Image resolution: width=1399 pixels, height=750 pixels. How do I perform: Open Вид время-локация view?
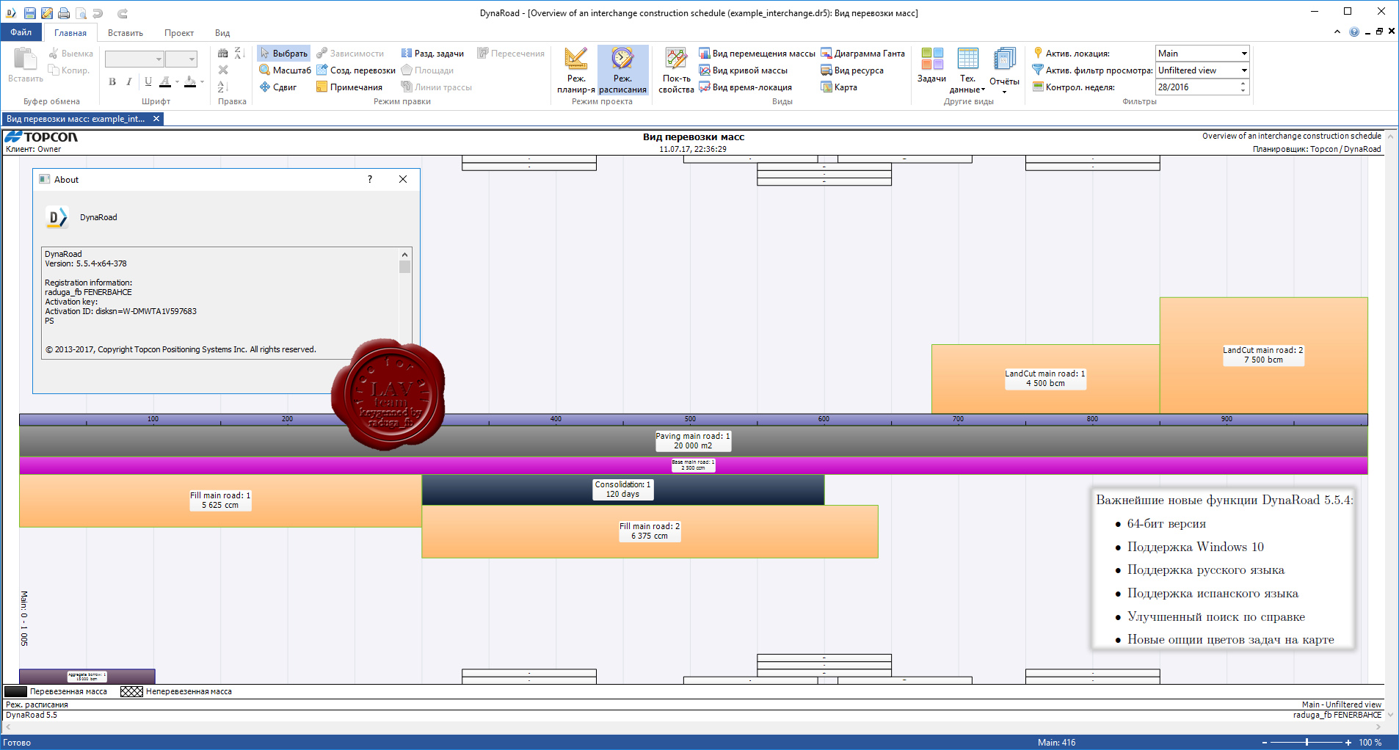[x=745, y=87]
